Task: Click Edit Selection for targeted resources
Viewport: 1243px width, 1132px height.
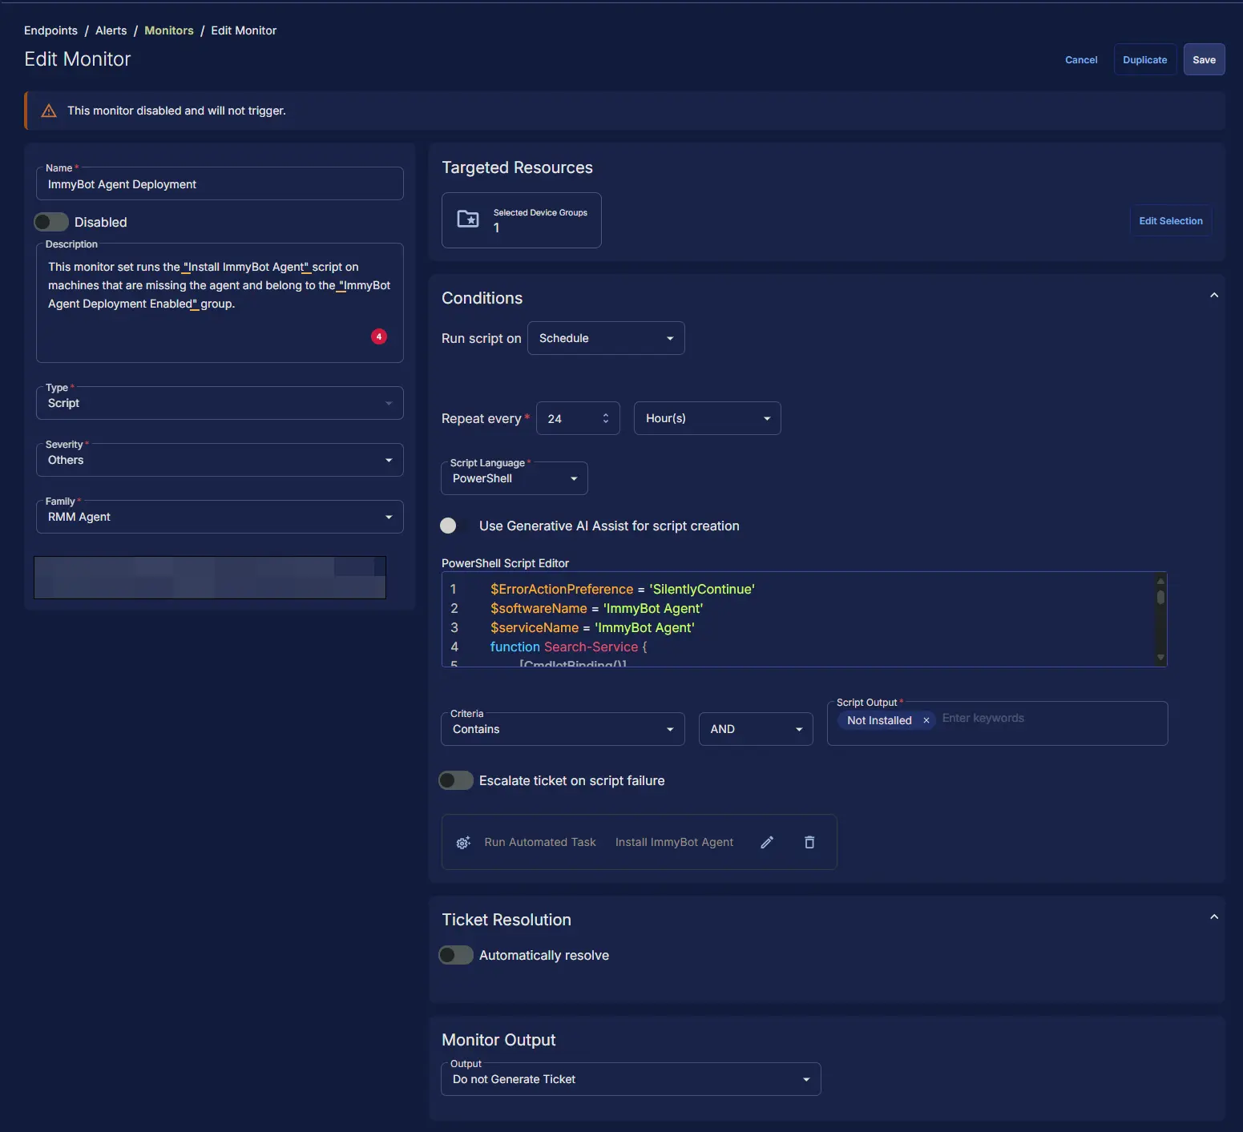Action: tap(1171, 221)
